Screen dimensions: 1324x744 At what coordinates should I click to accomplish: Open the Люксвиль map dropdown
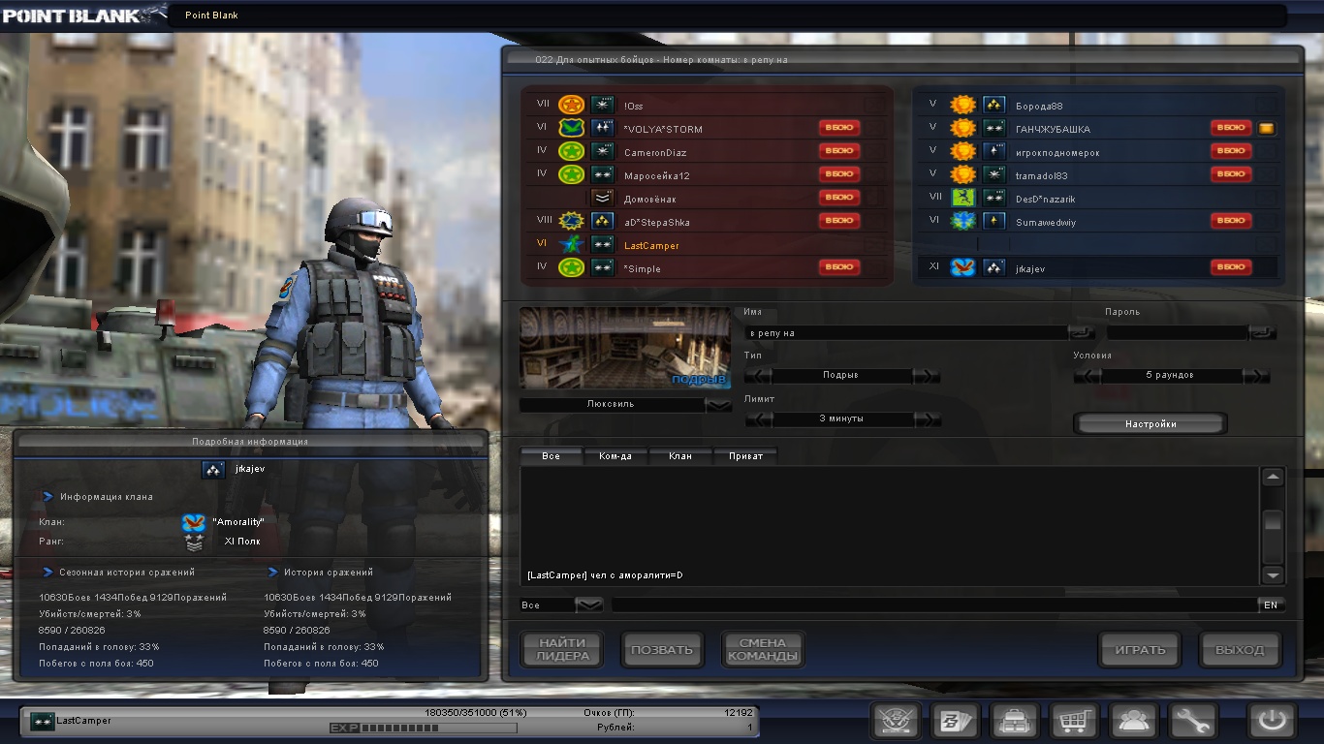pyautogui.click(x=718, y=405)
